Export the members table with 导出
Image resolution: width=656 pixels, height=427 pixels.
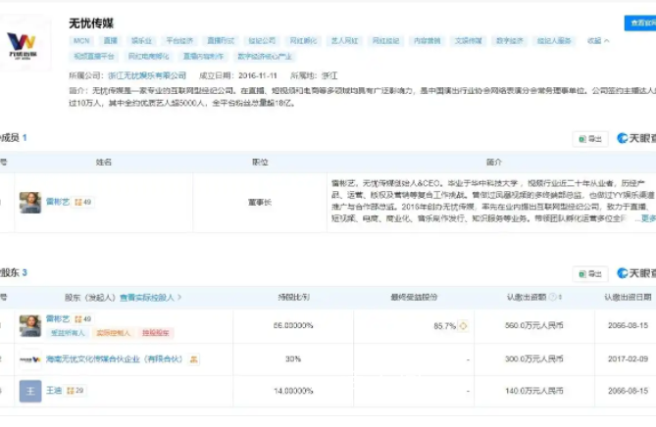pos(590,139)
